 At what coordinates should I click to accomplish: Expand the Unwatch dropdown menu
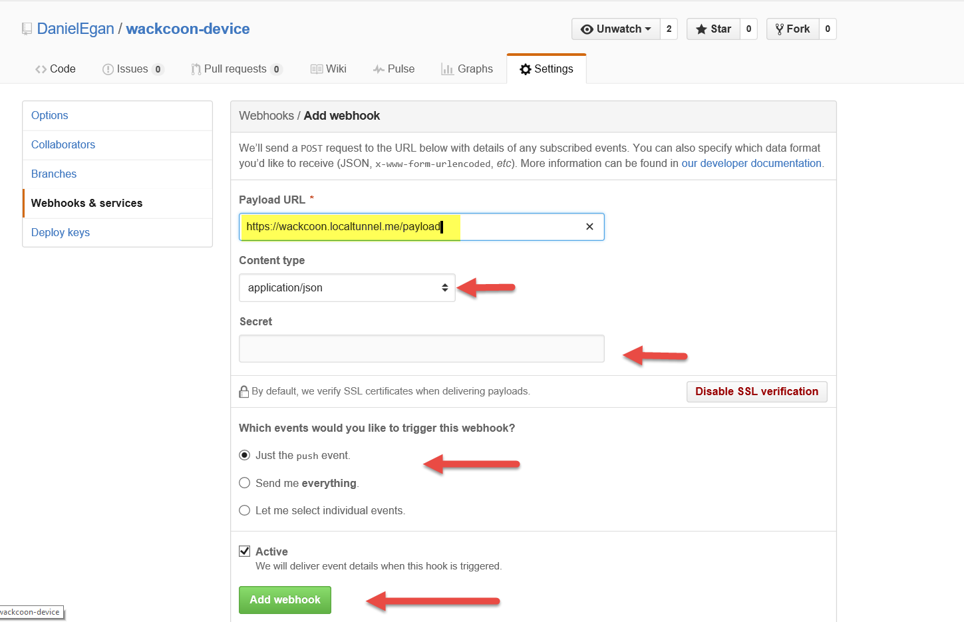pyautogui.click(x=616, y=29)
